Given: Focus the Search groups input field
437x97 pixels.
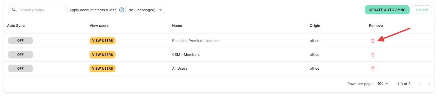Looking at the screenshot, I should 38,10.
